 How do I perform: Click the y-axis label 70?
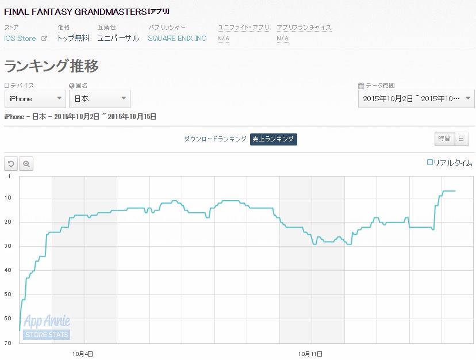click(x=7, y=343)
